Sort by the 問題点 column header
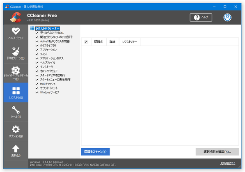The width and height of the screenshot is (245, 172). coord(98,42)
